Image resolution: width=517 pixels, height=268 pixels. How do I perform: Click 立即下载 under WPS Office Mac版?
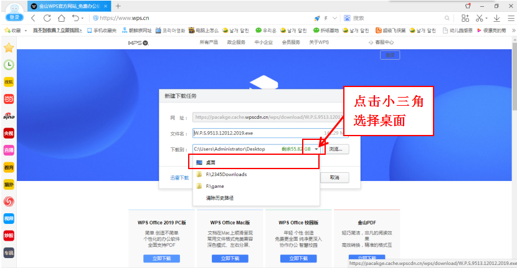point(230,259)
